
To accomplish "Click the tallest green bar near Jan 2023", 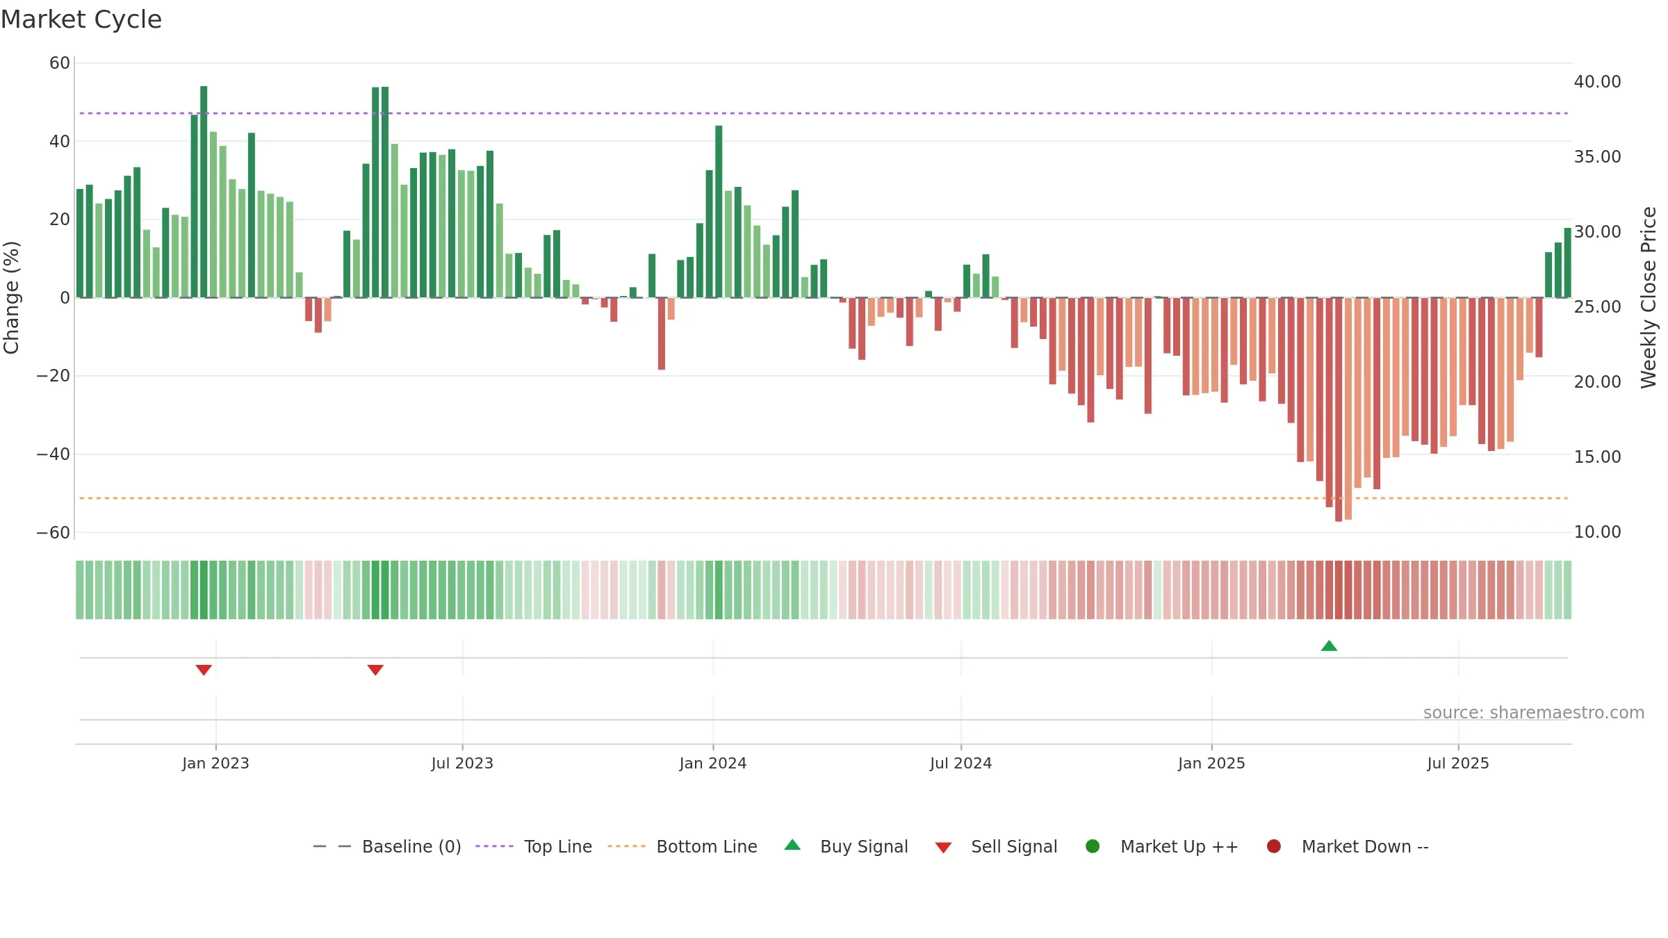I will tap(204, 192).
